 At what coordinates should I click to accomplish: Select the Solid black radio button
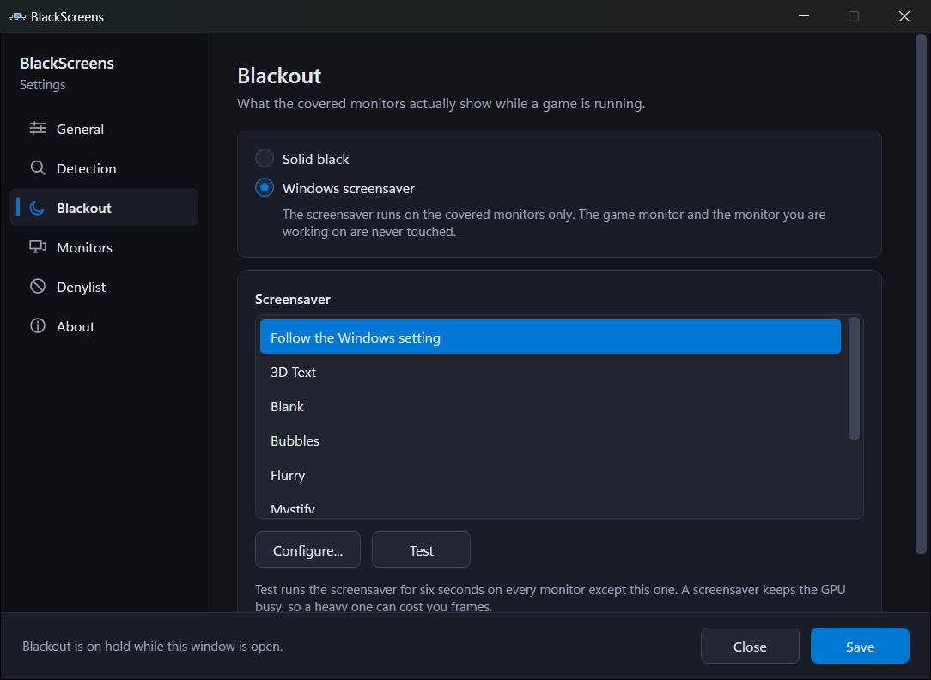(265, 159)
